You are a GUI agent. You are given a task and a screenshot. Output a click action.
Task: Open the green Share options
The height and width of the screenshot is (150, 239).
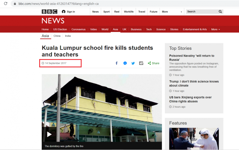[153, 63]
